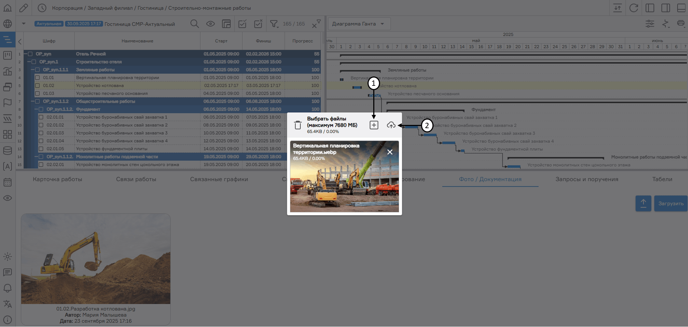Screen dimensions: 688x327
Task: Open the search magnifier in schedule toolbar
Action: 195,24
